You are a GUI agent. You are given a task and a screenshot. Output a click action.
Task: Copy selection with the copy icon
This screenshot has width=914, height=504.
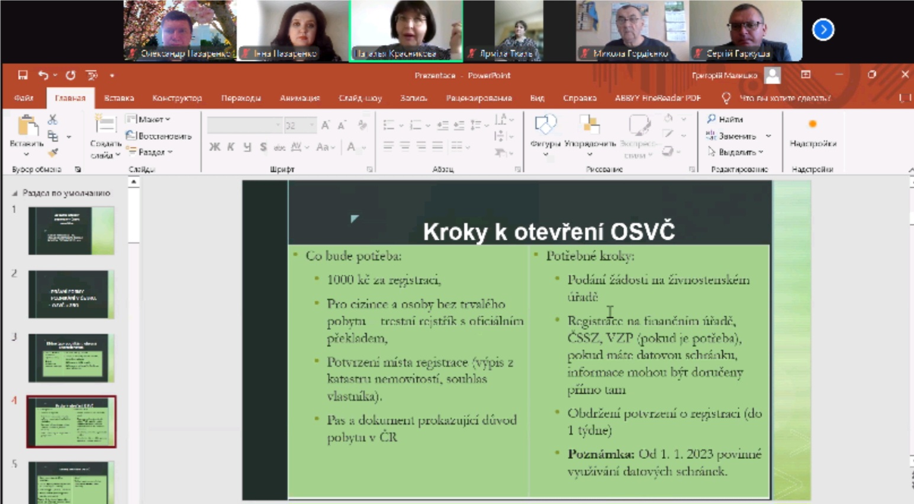(x=53, y=136)
